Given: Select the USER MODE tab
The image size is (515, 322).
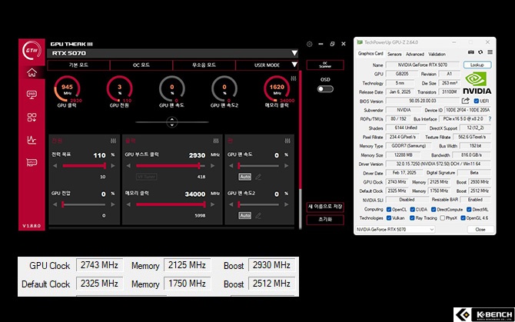Looking at the screenshot, I should [x=267, y=65].
